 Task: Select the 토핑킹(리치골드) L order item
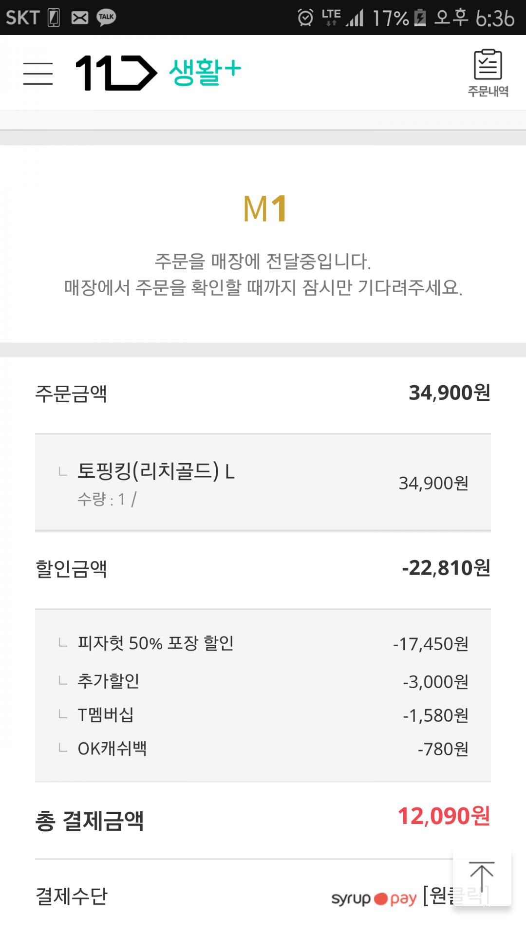click(x=156, y=471)
